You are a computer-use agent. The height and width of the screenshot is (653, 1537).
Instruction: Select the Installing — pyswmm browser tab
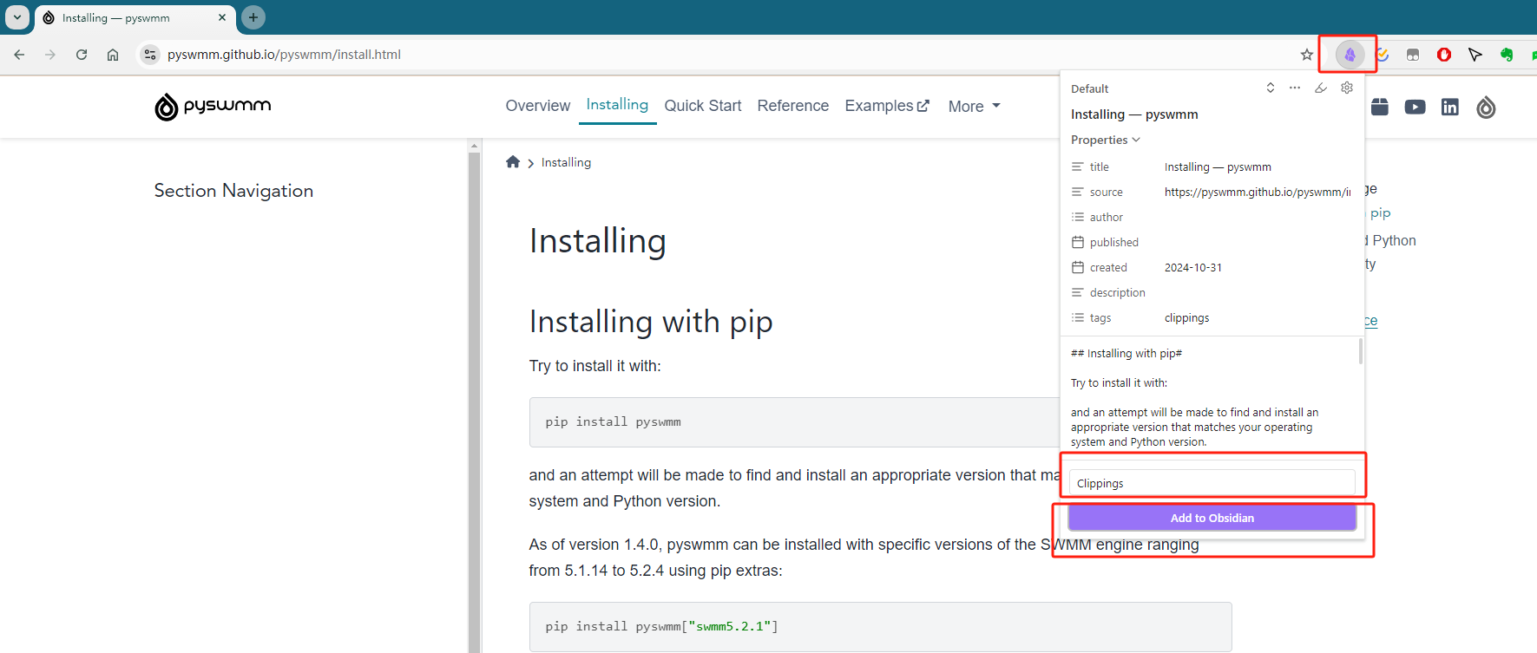135,18
